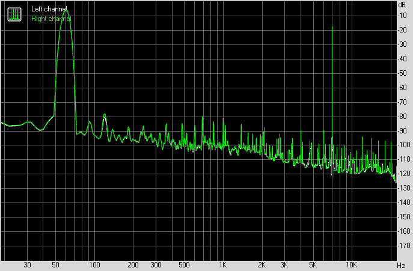Click the -70 dB scale label
This screenshot has height=271, width=413.
402,102
